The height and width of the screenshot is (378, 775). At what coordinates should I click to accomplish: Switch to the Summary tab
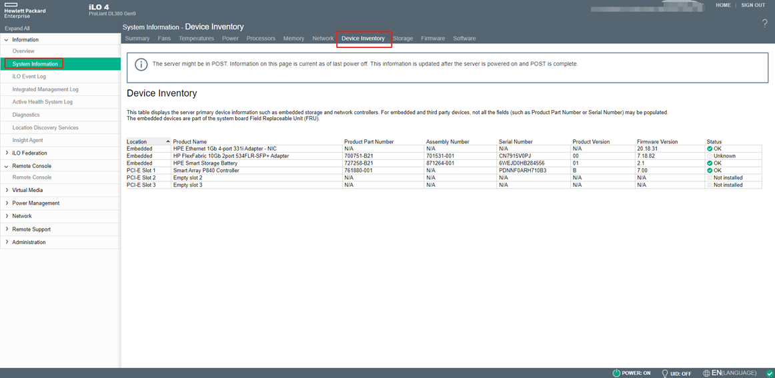point(137,39)
